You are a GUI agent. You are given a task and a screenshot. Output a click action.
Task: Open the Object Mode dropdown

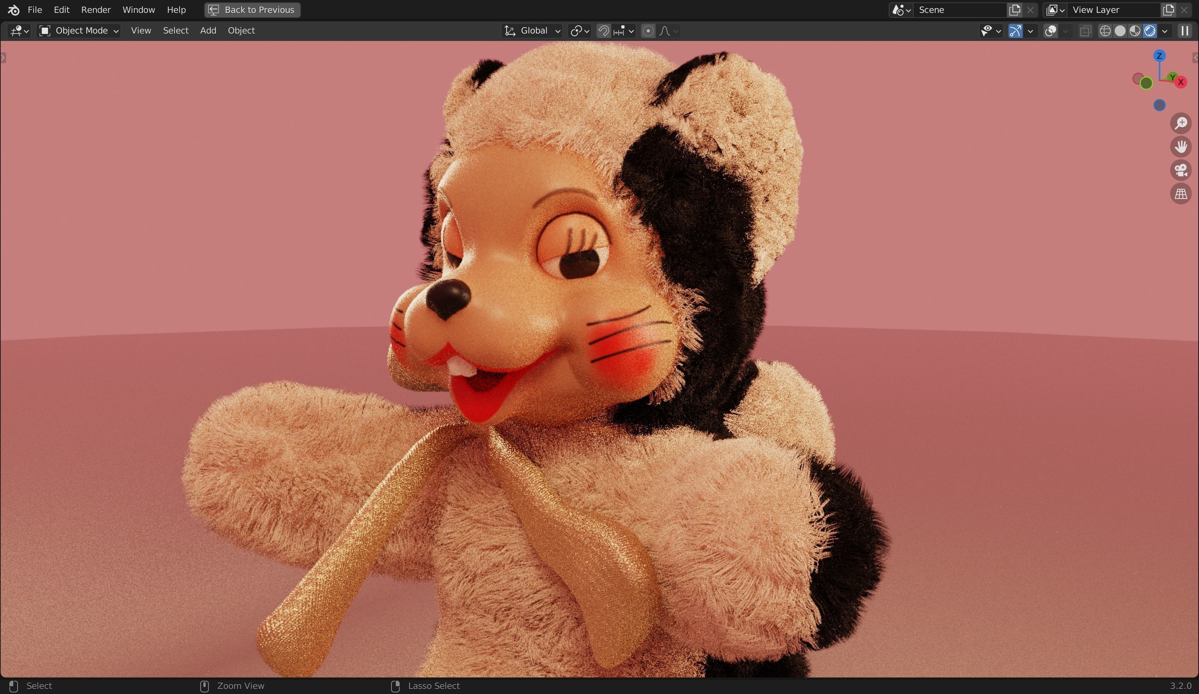pyautogui.click(x=78, y=30)
